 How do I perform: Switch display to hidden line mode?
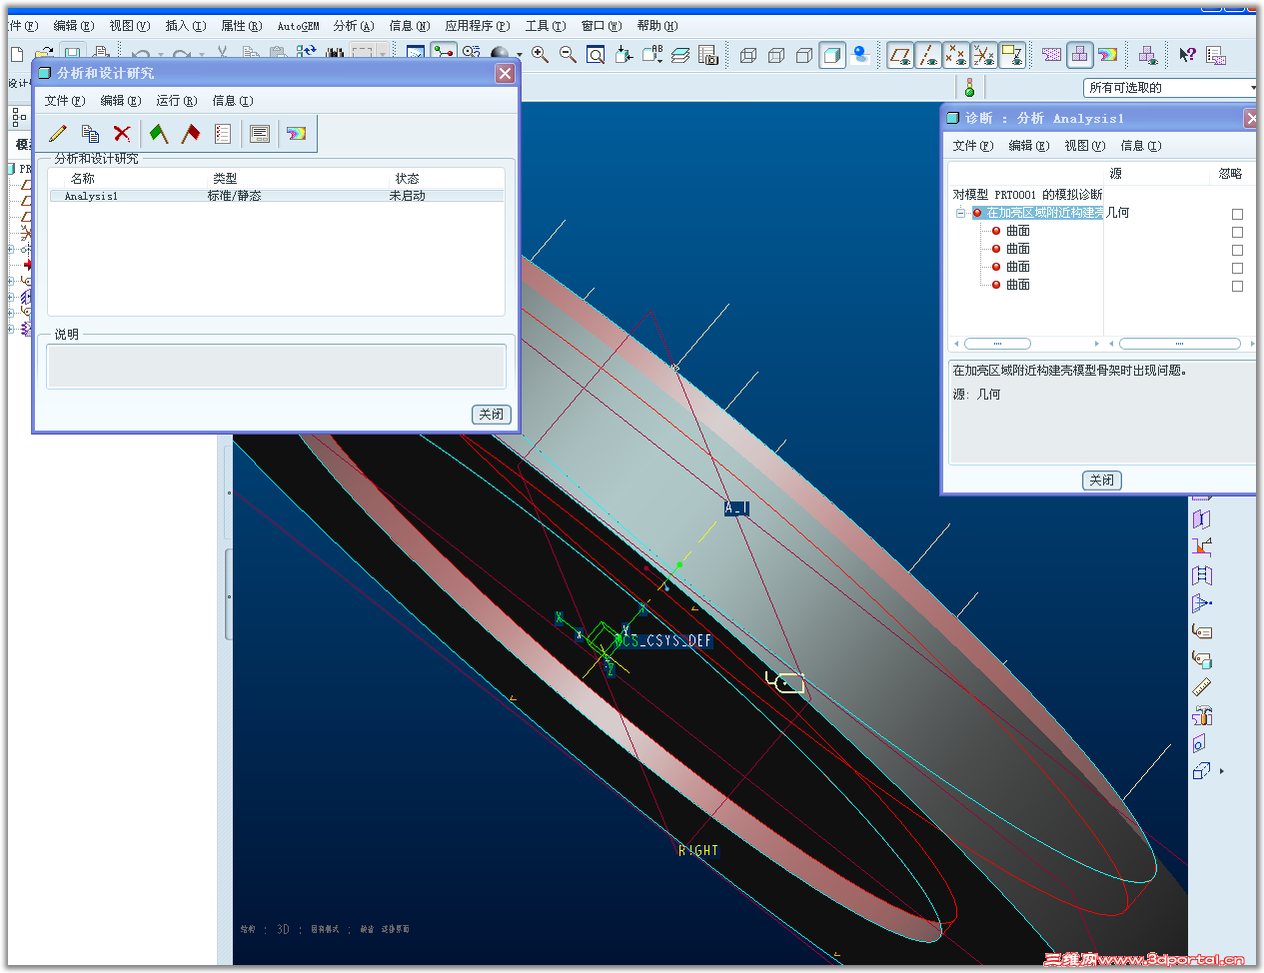(776, 55)
